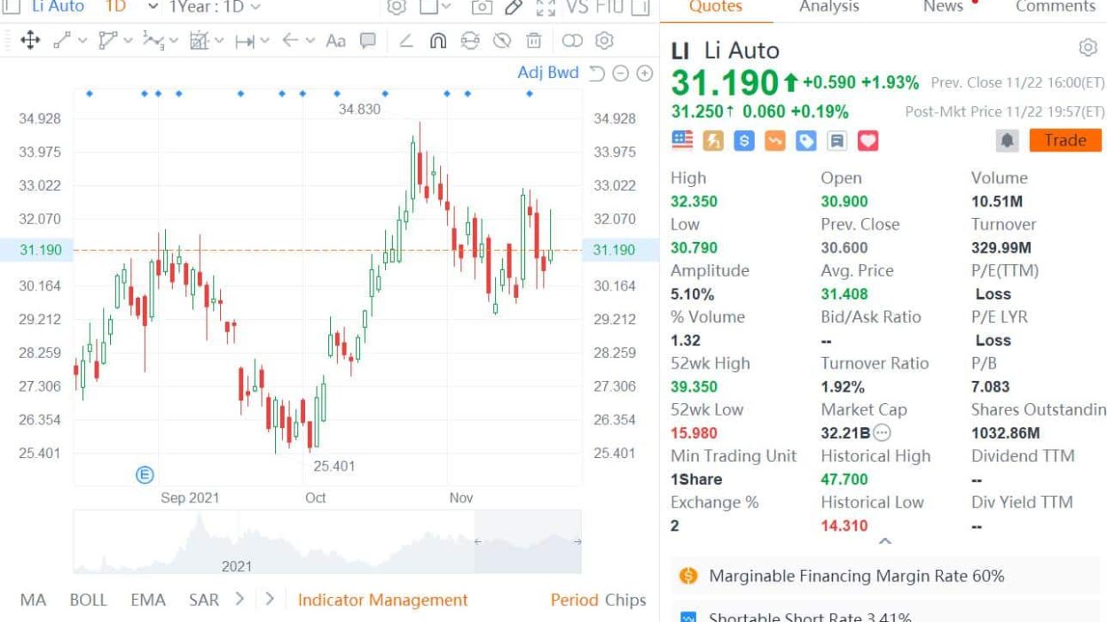Open the News tab
Viewport: 1107px width, 622px height.
pos(942,7)
